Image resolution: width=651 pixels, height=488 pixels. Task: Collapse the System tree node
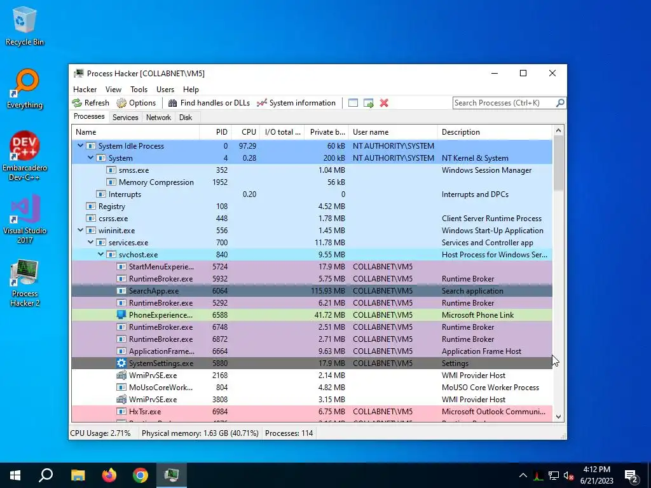click(x=90, y=158)
